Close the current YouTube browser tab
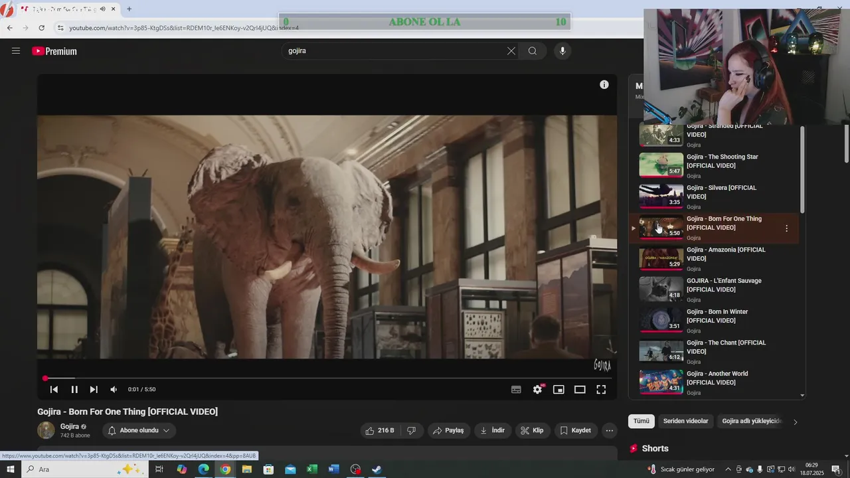The image size is (850, 478). point(114,9)
